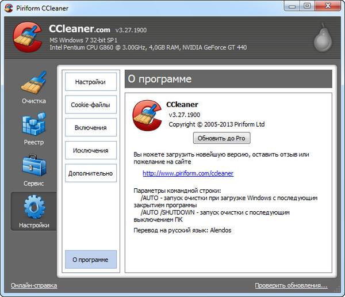Minimize the CCleaner window

[292, 6]
